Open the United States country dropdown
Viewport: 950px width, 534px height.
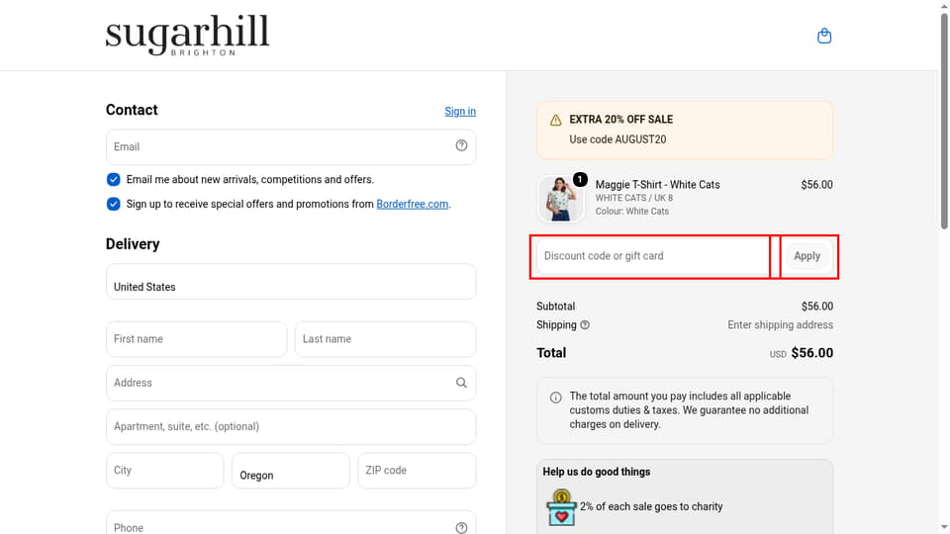pyautogui.click(x=291, y=282)
